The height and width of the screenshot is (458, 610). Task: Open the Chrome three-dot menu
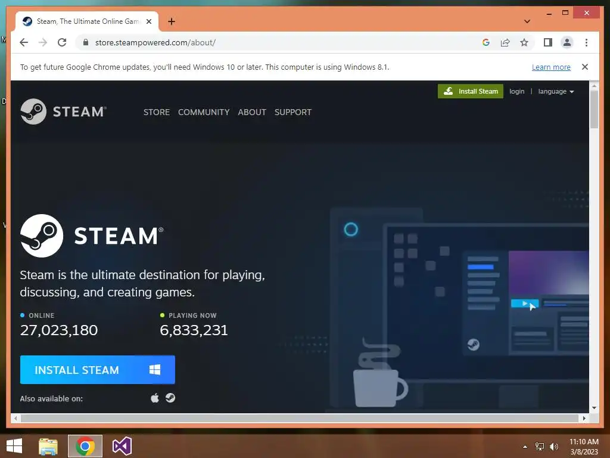[586, 42]
